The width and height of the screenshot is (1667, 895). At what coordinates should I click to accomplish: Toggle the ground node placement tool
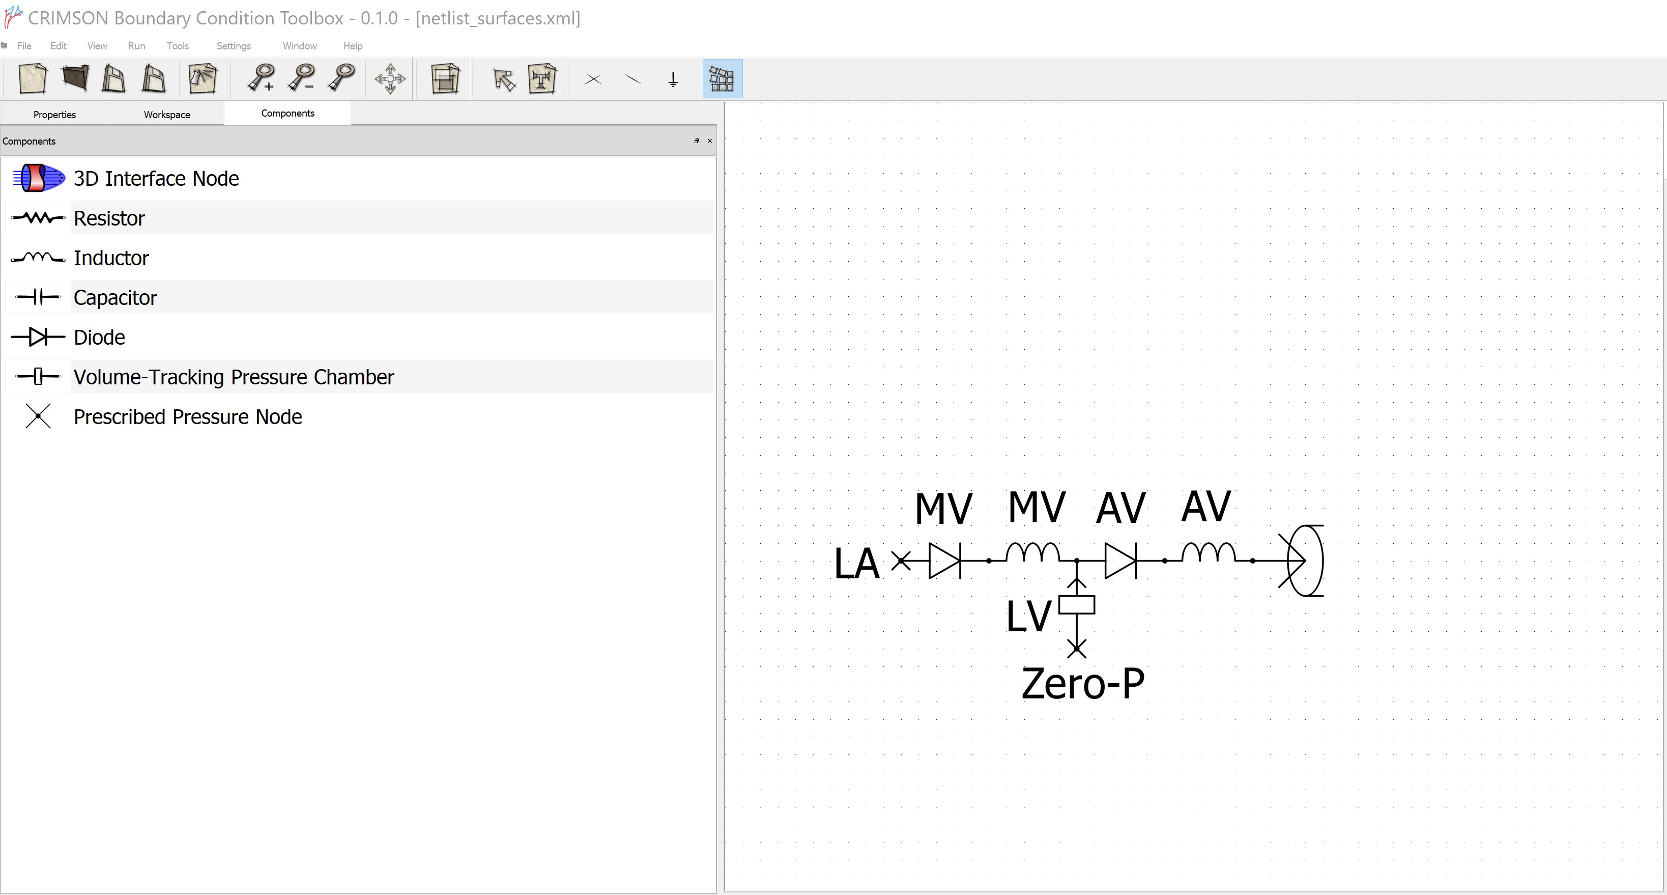point(673,78)
